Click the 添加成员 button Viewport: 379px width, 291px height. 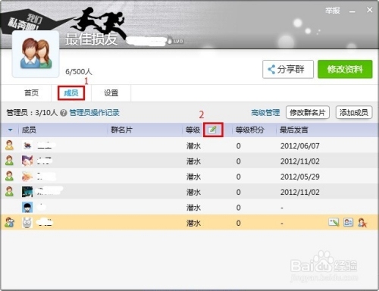pos(354,112)
